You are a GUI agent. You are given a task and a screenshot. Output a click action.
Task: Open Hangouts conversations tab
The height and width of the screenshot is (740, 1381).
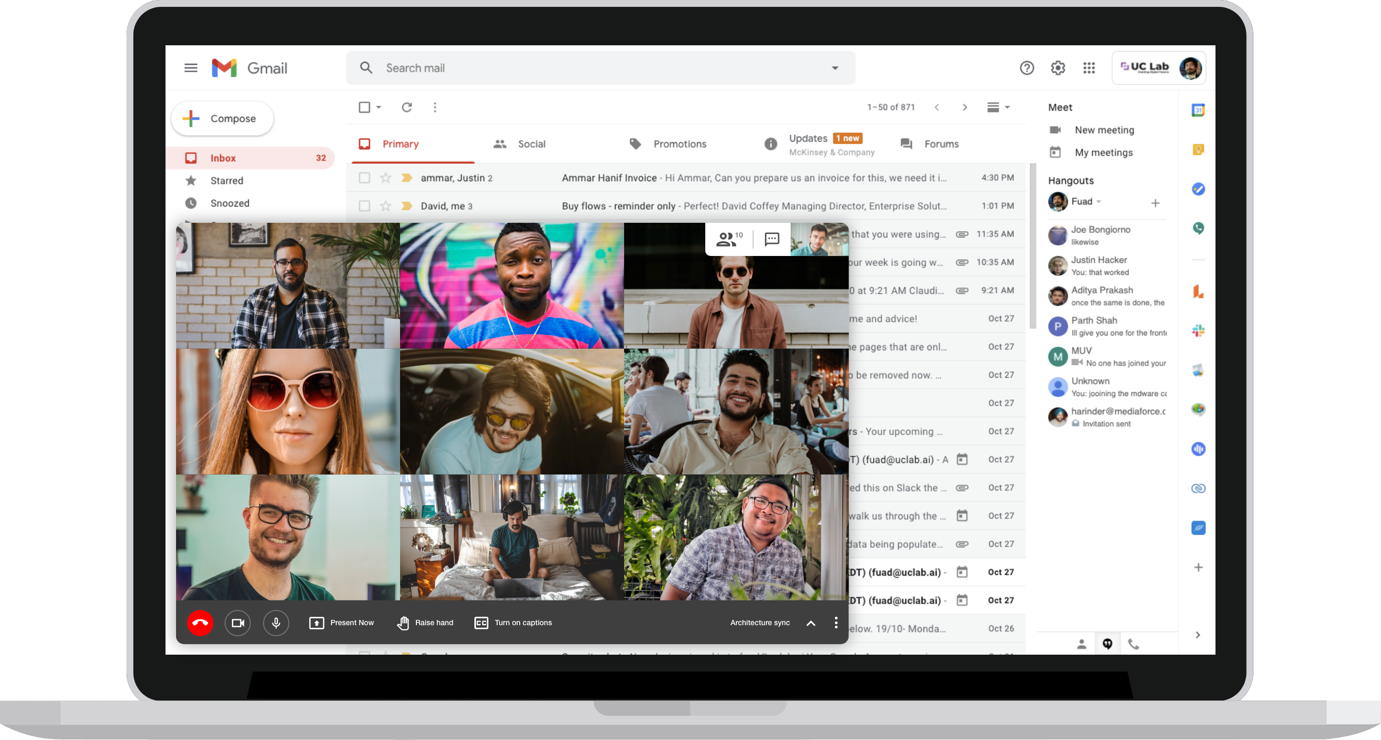pos(1107,644)
